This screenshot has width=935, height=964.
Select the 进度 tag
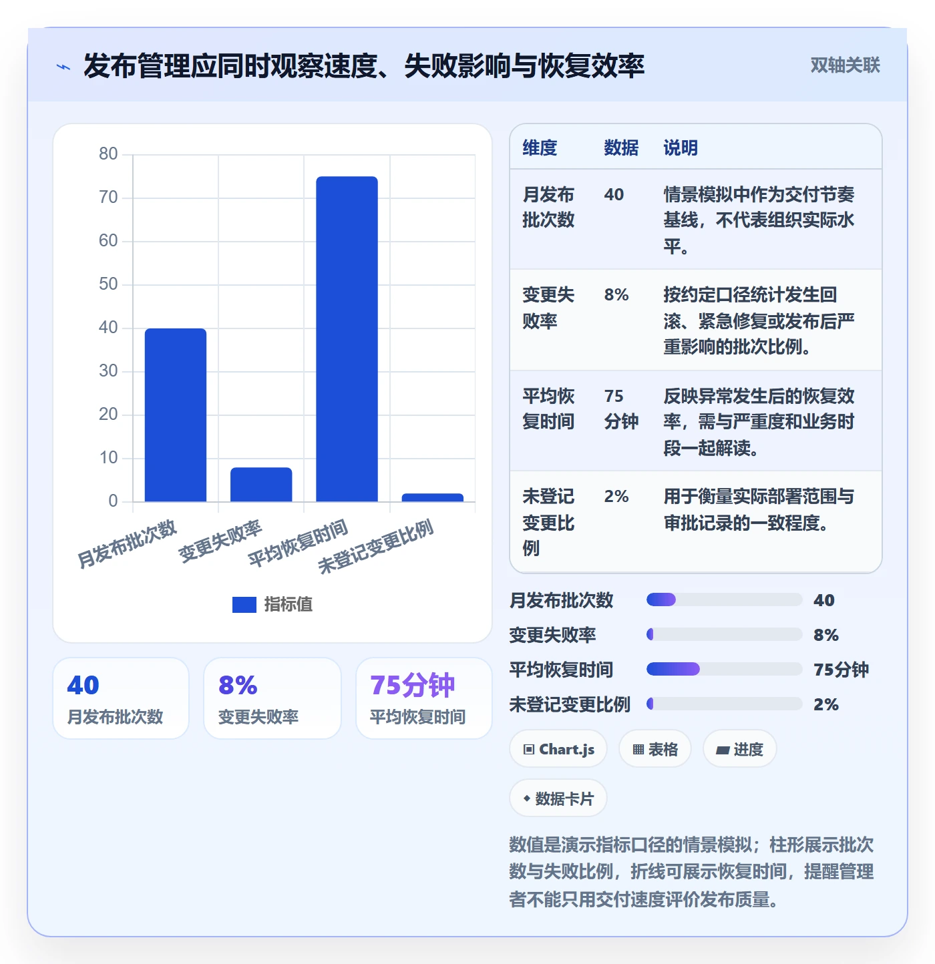point(740,749)
